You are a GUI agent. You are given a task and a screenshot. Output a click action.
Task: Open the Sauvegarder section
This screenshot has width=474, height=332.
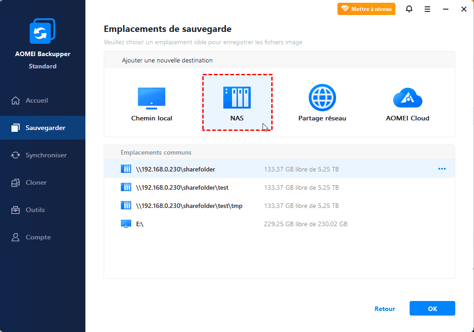[x=42, y=128]
